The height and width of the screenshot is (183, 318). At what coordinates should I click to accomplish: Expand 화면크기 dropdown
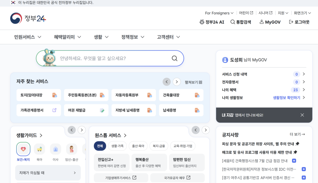302,13
